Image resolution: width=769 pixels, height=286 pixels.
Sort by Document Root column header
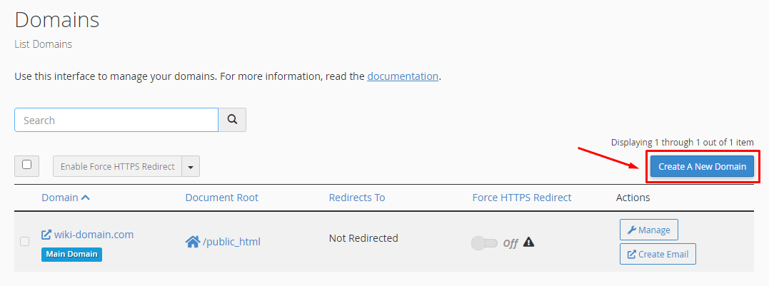(x=221, y=198)
